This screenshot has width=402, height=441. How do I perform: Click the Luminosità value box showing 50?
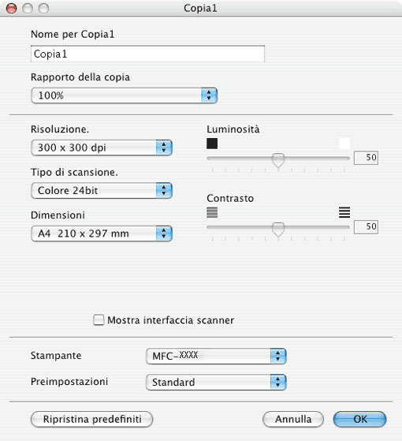pos(366,158)
